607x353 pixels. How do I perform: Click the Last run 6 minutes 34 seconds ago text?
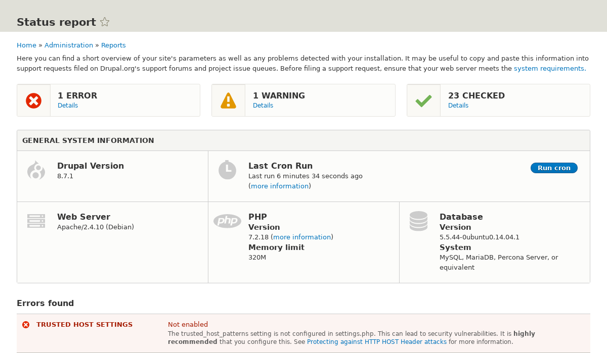(306, 176)
